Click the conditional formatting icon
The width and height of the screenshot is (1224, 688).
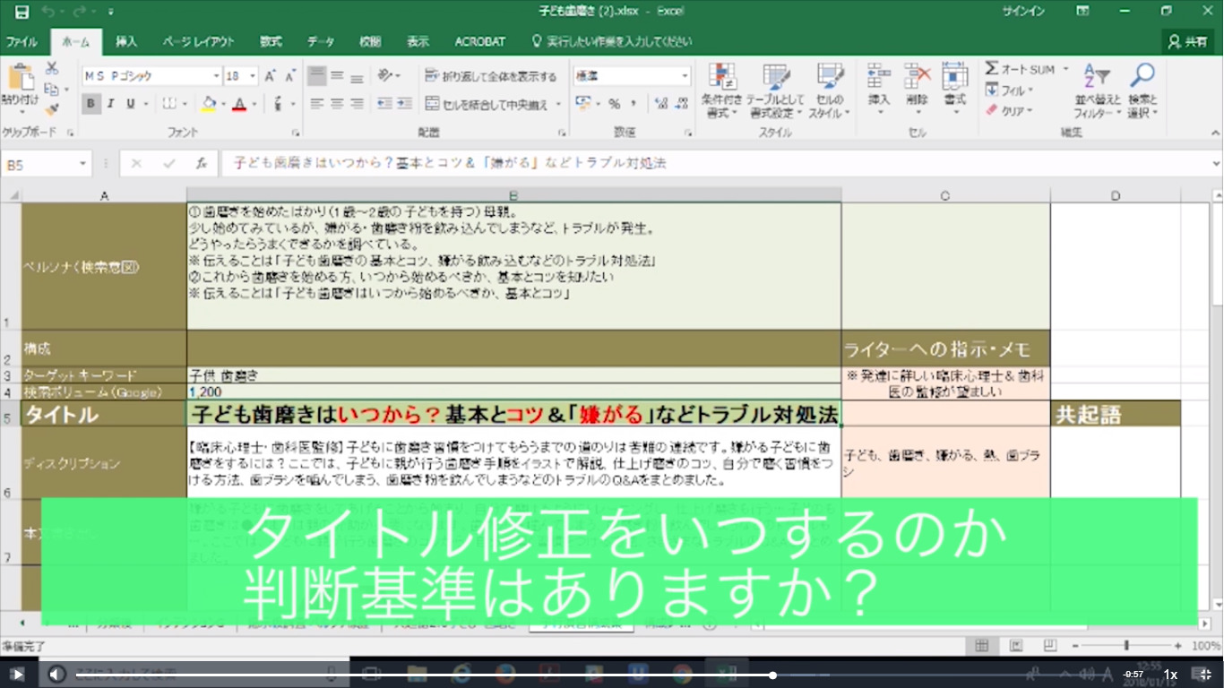pyautogui.click(x=722, y=77)
